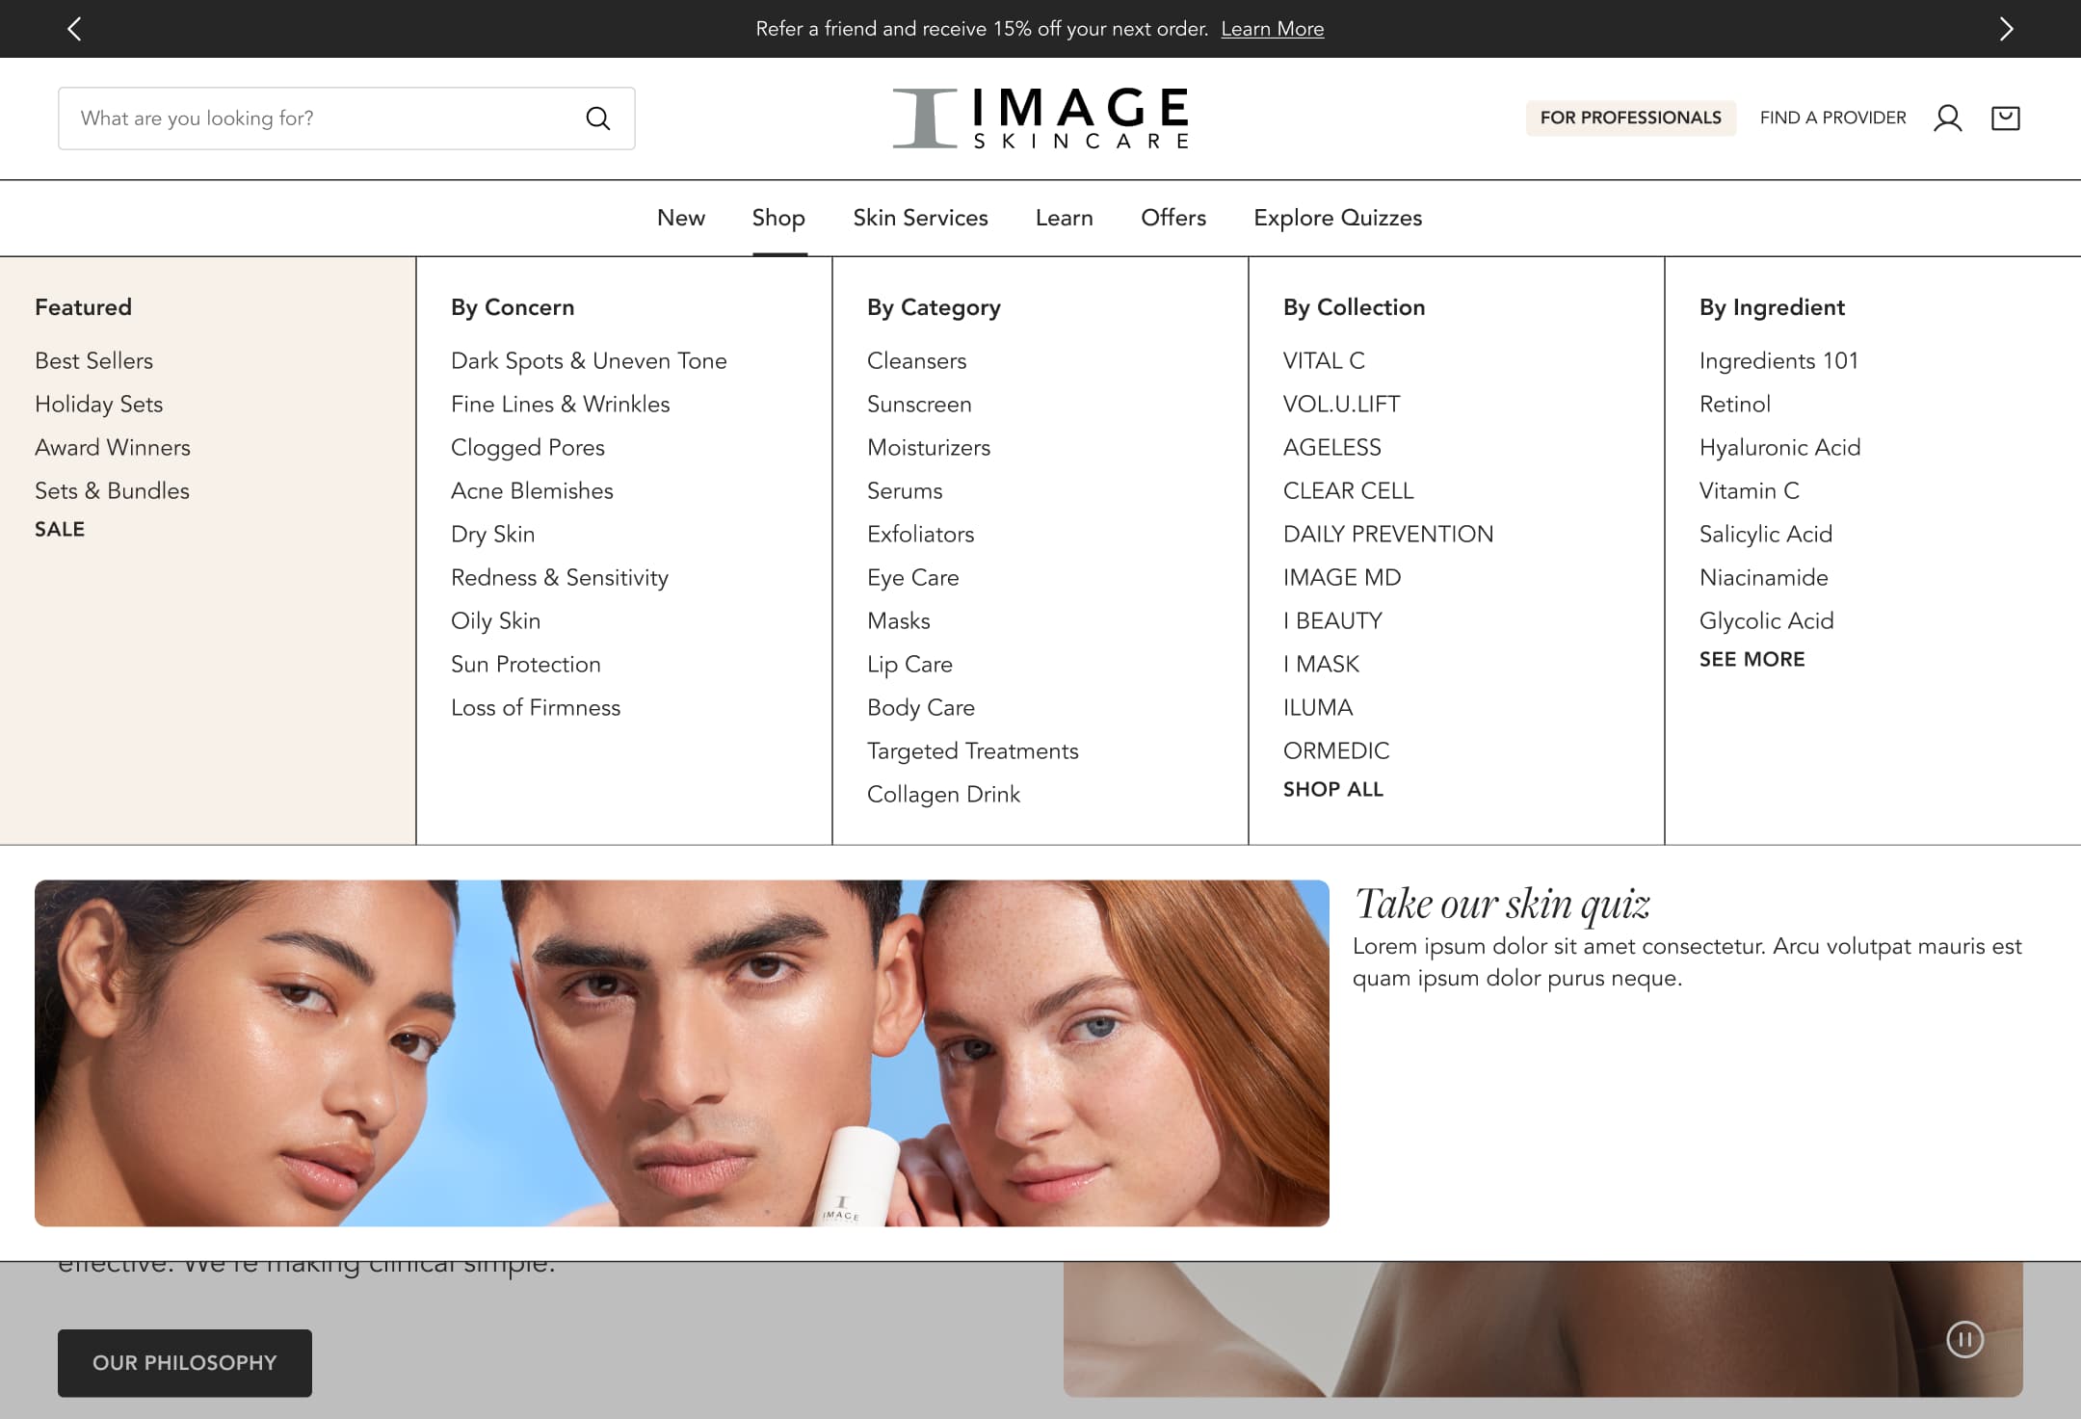2081x1419 pixels.
Task: Open the DAILY PREVENTION collection
Action: (x=1388, y=534)
